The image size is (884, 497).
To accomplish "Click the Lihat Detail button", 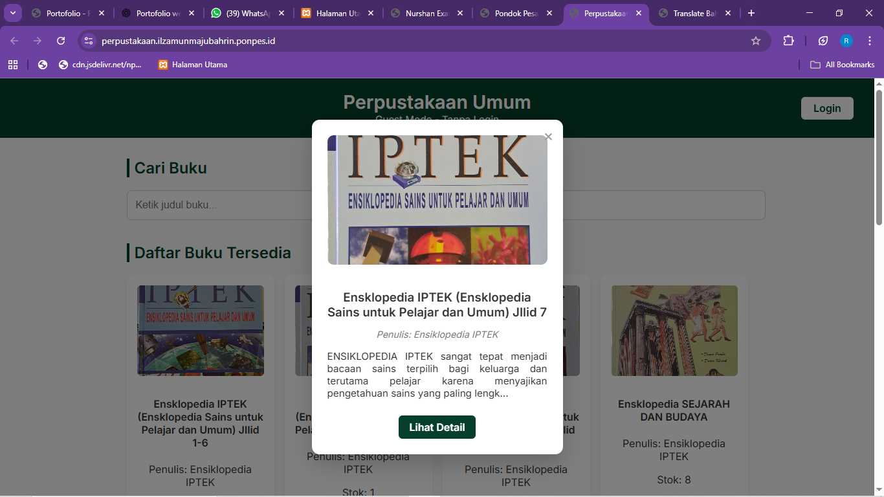I will click(437, 427).
